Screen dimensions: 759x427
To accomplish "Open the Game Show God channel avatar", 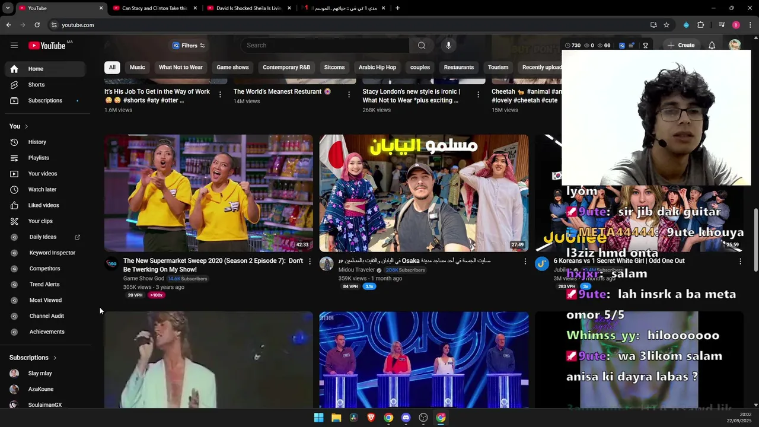I will point(111,264).
